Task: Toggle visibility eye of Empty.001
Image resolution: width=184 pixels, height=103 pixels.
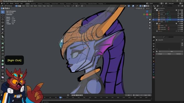Action: [180, 27]
